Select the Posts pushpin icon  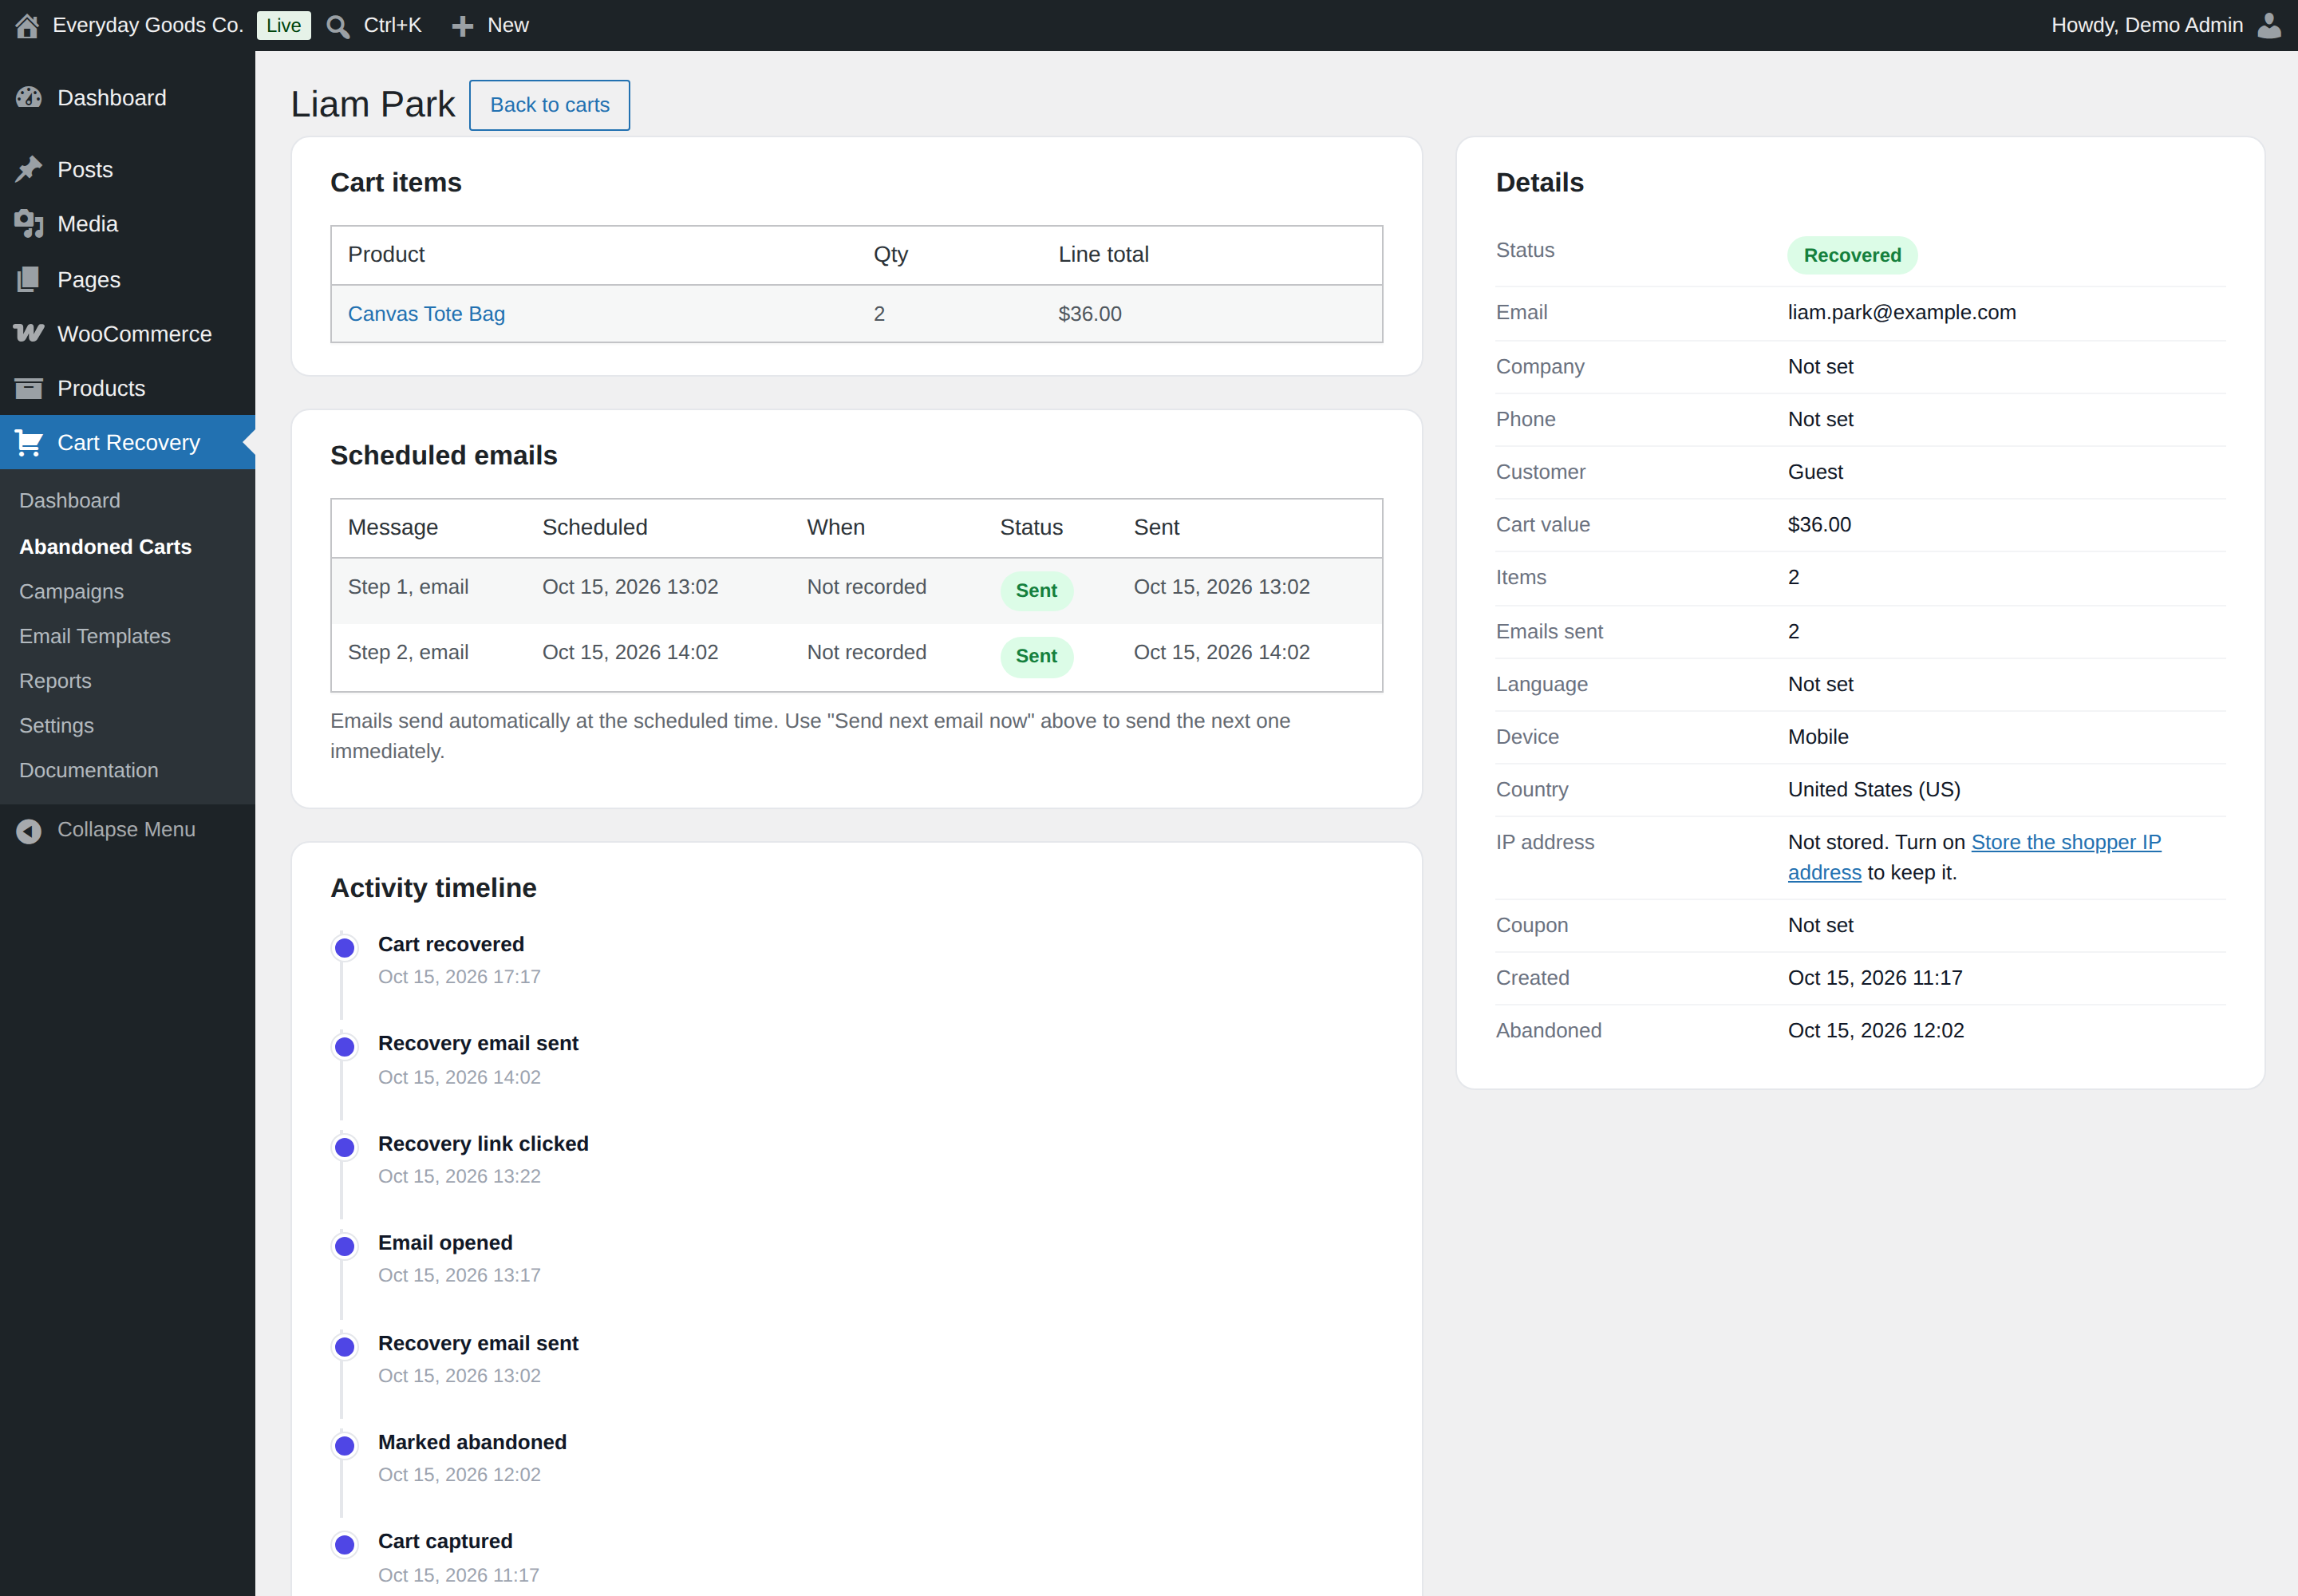tap(29, 169)
